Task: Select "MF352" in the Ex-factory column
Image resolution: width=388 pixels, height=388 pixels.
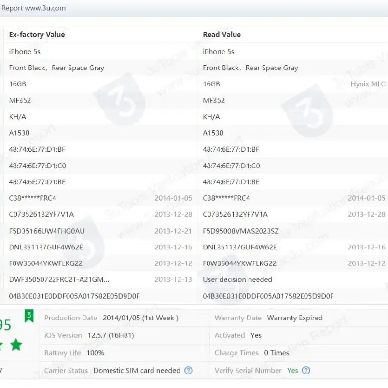Action: click(x=20, y=100)
